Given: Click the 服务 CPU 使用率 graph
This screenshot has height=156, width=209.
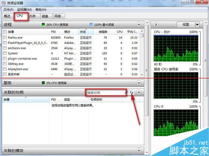Looking at the screenshot, I should pyautogui.click(x=176, y=86).
